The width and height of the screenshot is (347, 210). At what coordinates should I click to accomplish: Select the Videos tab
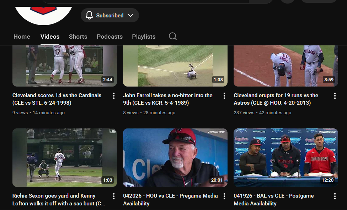coord(50,37)
